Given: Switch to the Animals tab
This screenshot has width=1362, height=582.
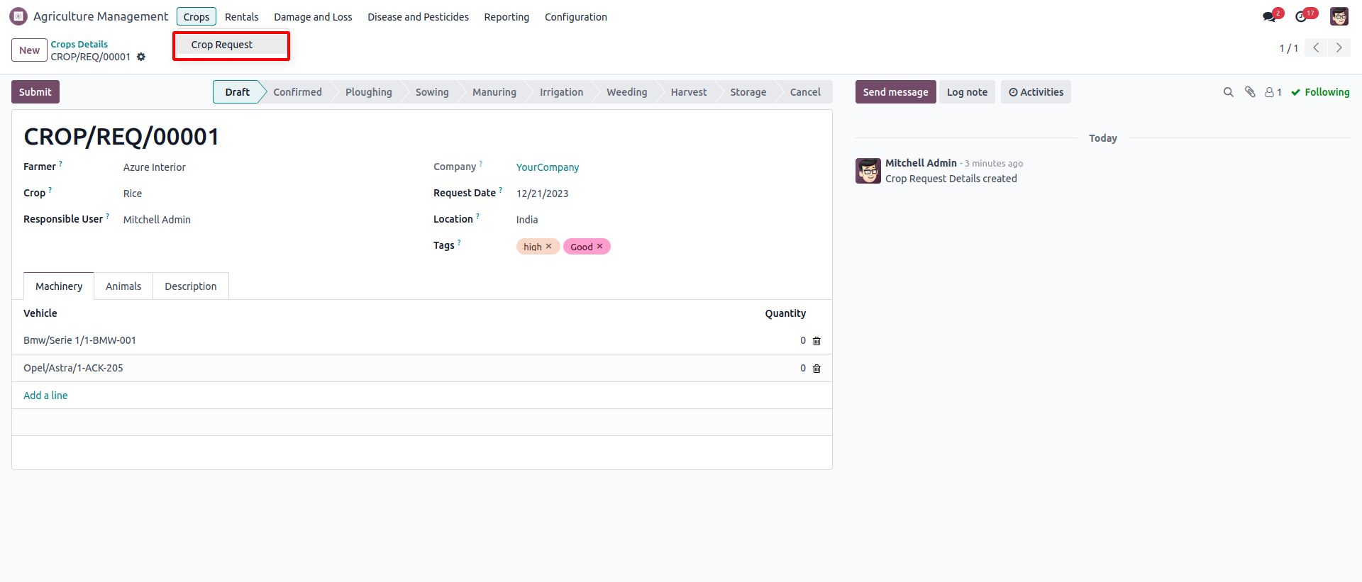Looking at the screenshot, I should [x=123, y=286].
